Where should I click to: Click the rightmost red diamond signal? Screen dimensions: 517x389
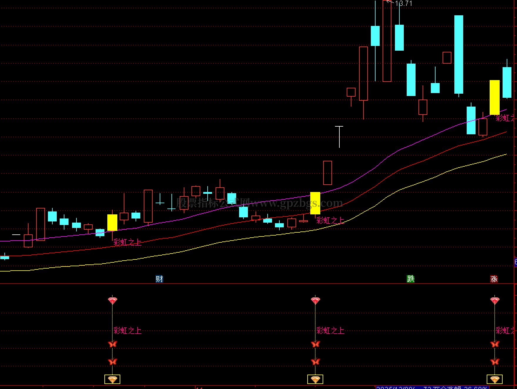pos(495,301)
